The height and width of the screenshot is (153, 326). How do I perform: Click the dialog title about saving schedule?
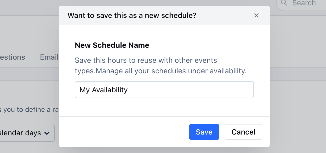(132, 16)
